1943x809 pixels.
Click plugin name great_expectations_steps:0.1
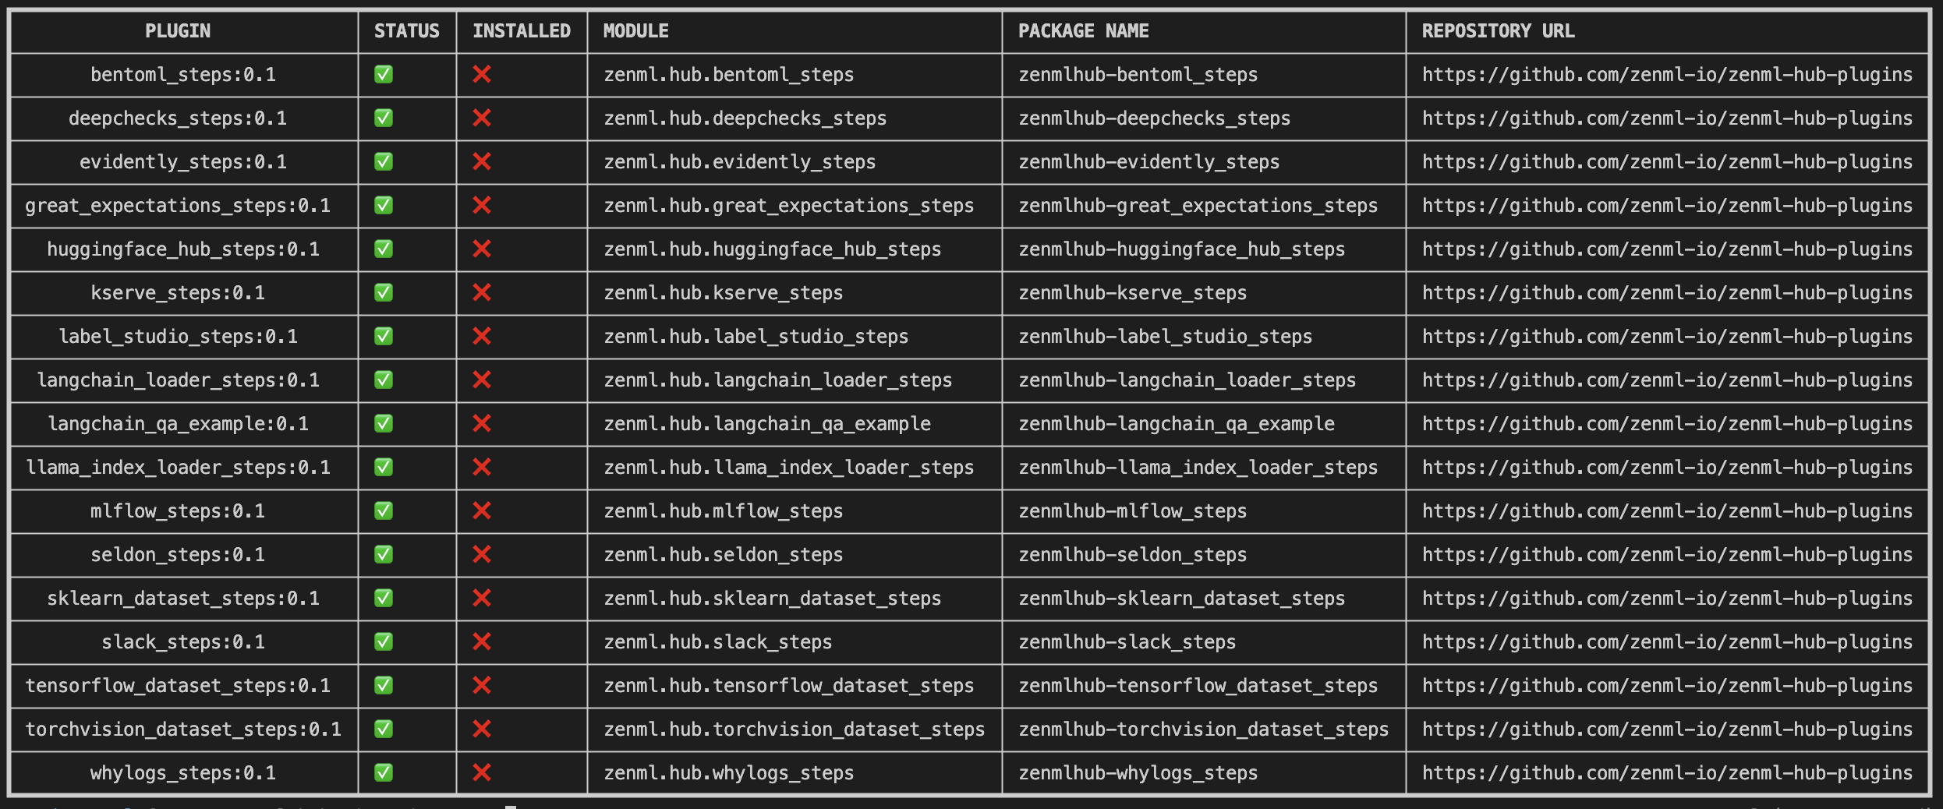(178, 206)
